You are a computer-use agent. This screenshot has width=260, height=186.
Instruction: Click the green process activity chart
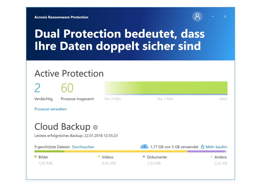166,88
